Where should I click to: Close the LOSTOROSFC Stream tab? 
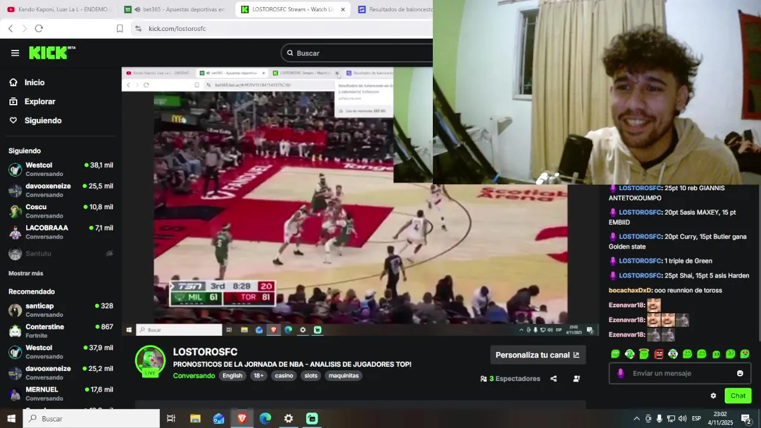[x=342, y=10]
